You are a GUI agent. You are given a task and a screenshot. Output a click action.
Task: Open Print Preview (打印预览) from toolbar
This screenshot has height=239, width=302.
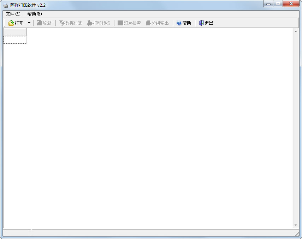tap(90, 23)
